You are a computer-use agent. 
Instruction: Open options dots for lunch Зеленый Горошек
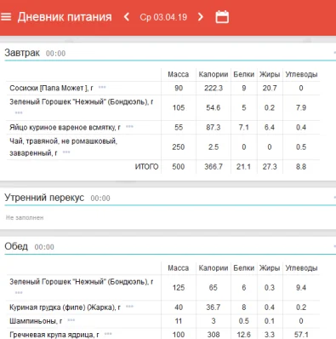[19, 293]
